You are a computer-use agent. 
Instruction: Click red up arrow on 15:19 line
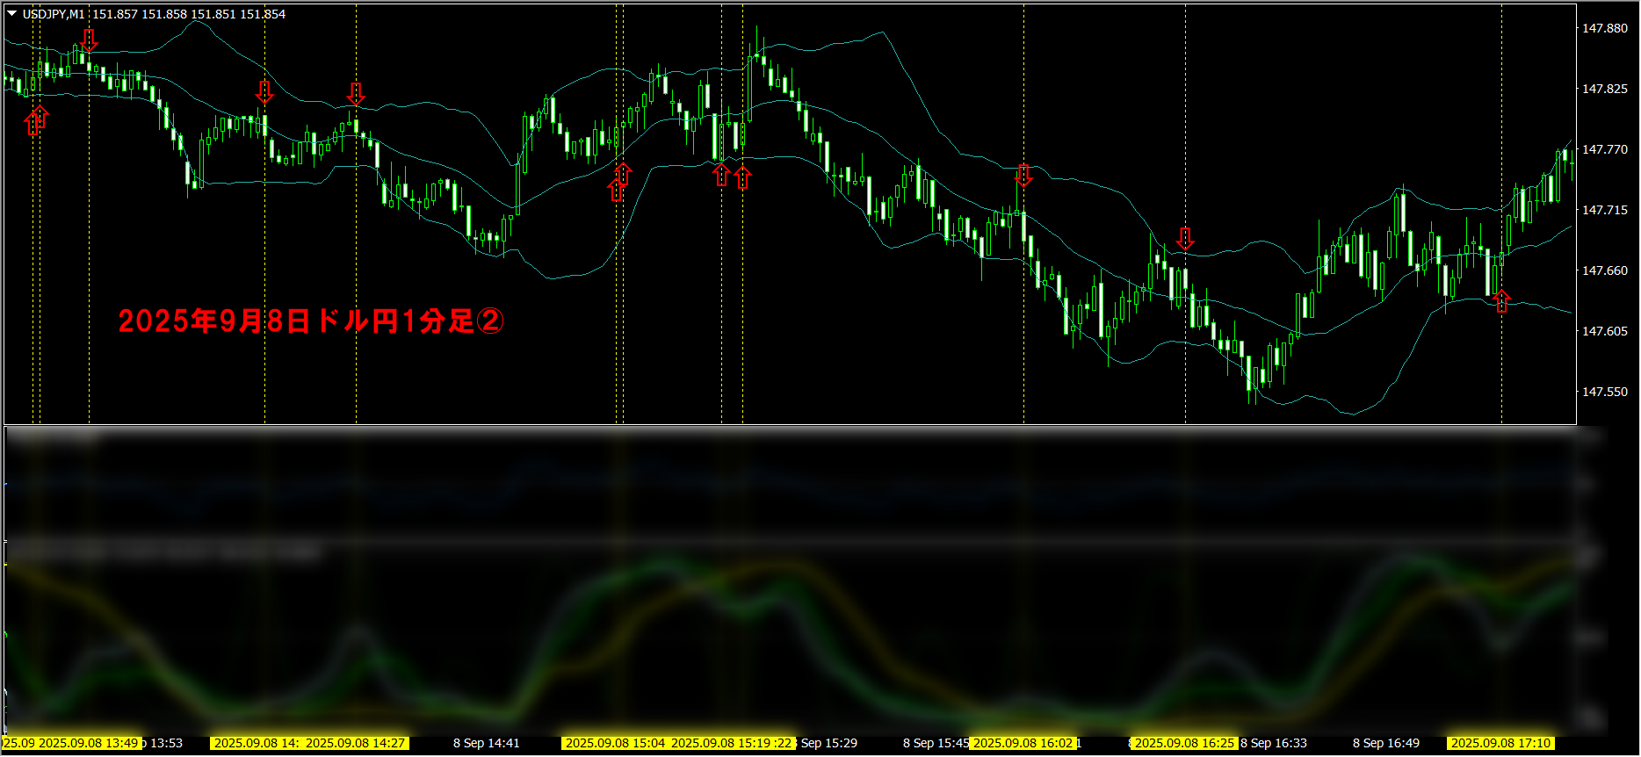tap(721, 175)
